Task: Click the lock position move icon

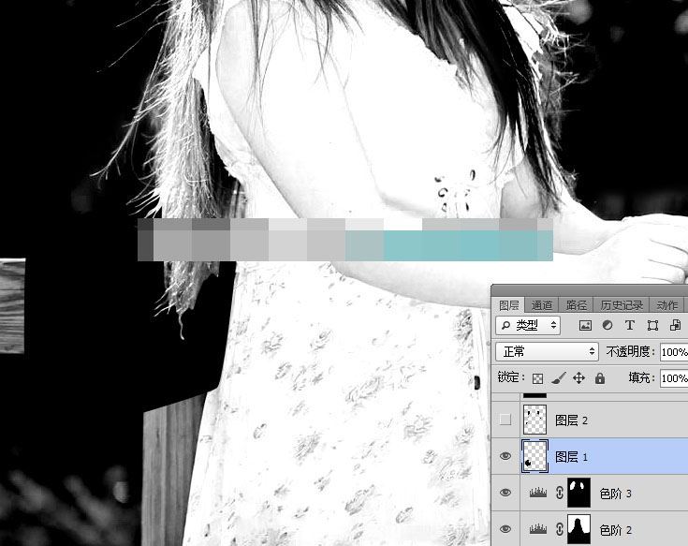Action: point(578,378)
